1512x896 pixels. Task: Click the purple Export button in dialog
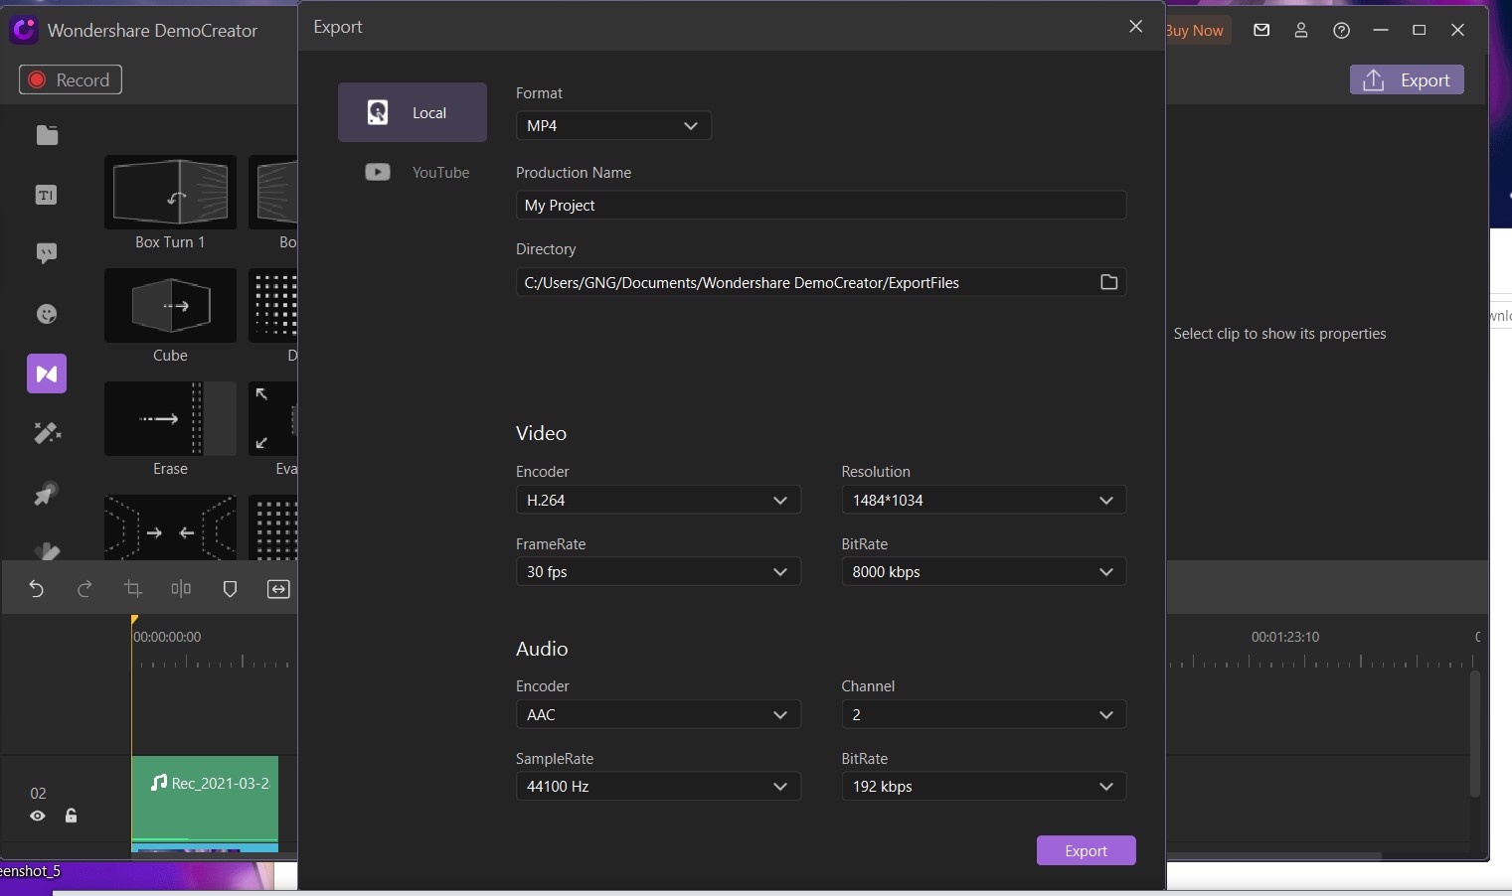click(1086, 850)
